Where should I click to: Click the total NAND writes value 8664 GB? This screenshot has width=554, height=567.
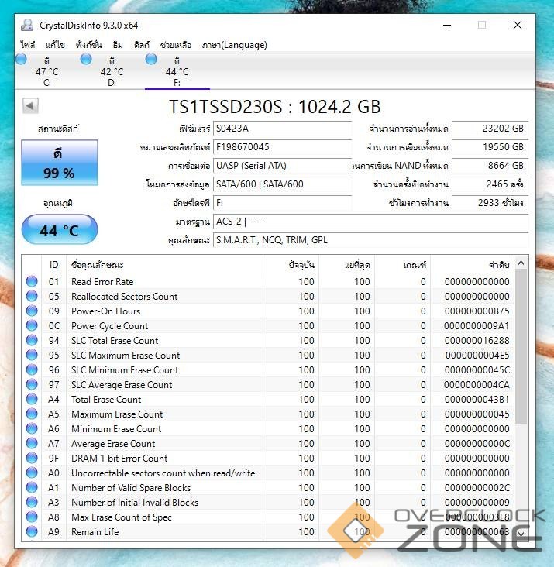coord(490,166)
